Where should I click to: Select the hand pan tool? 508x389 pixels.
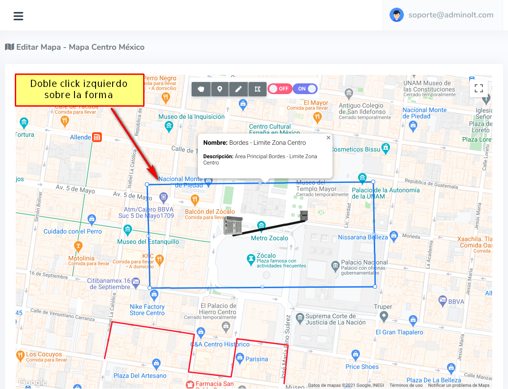point(201,89)
